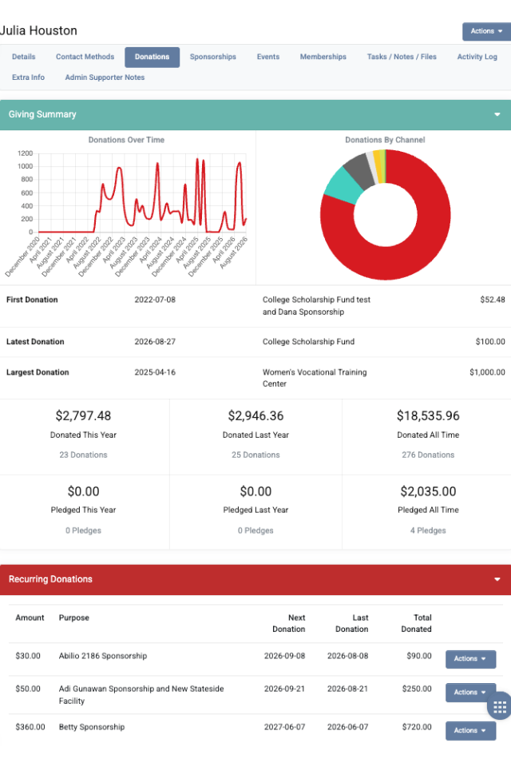Screen dimensions: 511x767
Task: Open the Contact Methods tab
Action: [85, 57]
